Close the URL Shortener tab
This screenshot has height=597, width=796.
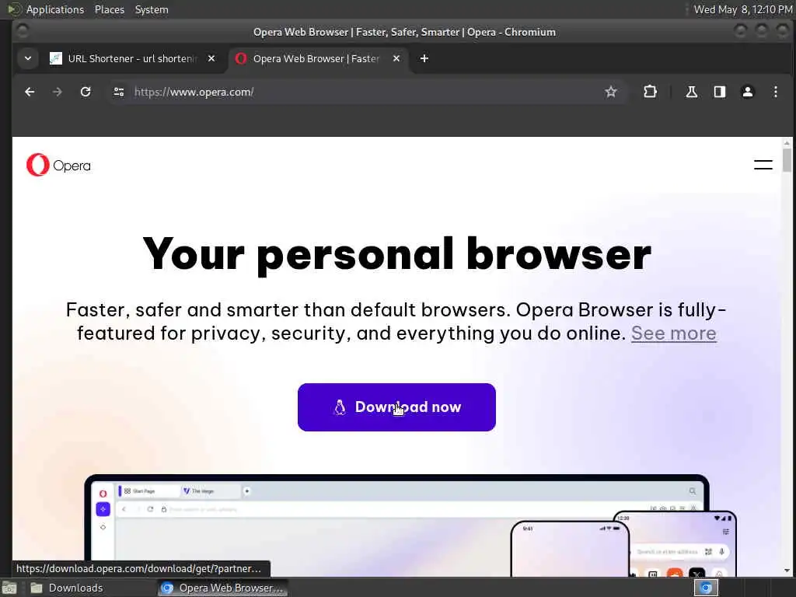(211, 58)
